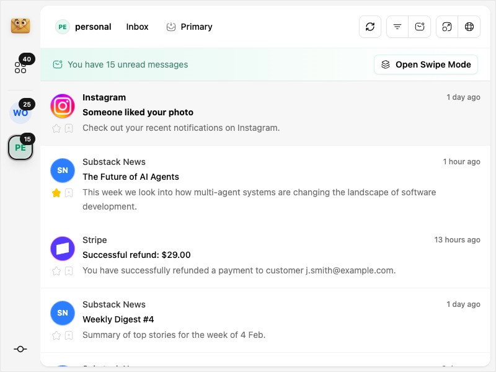
Task: Star the Weekly Digest #4 message
Action: point(56,335)
